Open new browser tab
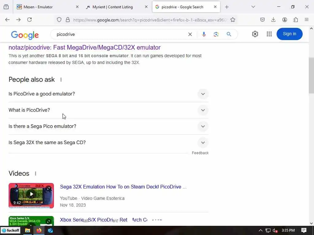The width and height of the screenshot is (314, 235). pos(227,7)
